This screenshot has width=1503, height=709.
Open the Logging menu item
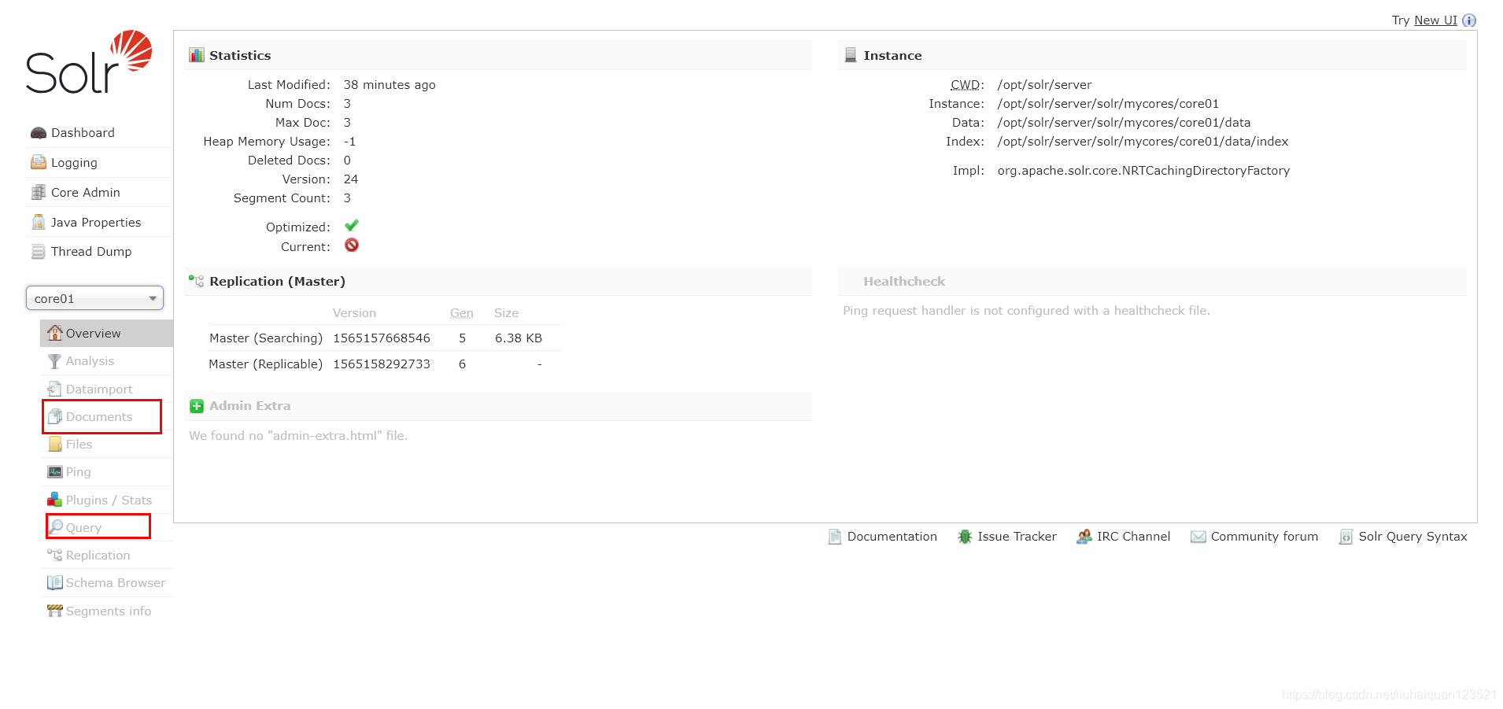pyautogui.click(x=74, y=163)
